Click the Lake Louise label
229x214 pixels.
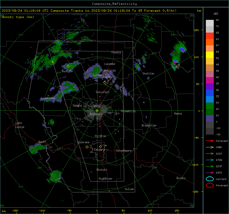[20, 125]
